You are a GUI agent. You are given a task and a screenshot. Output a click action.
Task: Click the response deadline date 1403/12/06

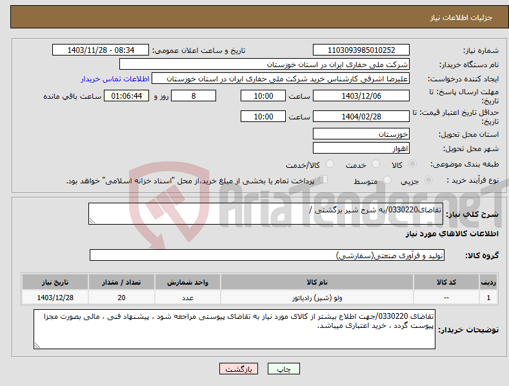coord(361,96)
